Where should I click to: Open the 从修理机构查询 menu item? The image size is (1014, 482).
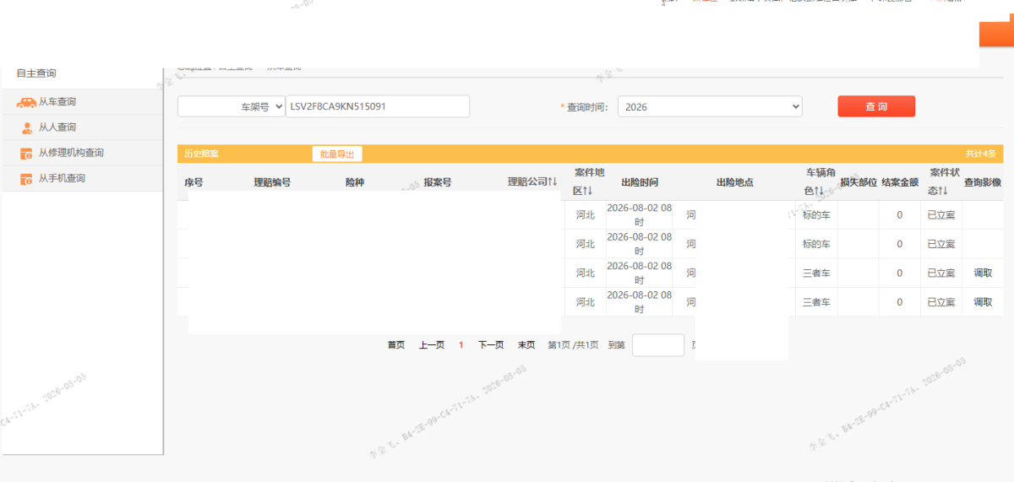point(81,153)
